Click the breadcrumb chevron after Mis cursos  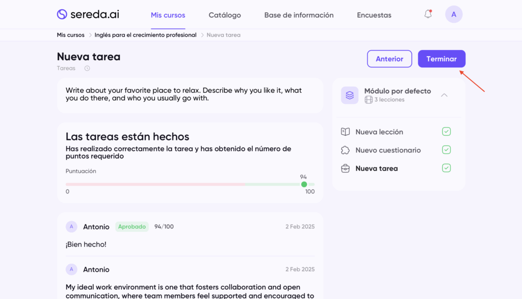tap(90, 35)
